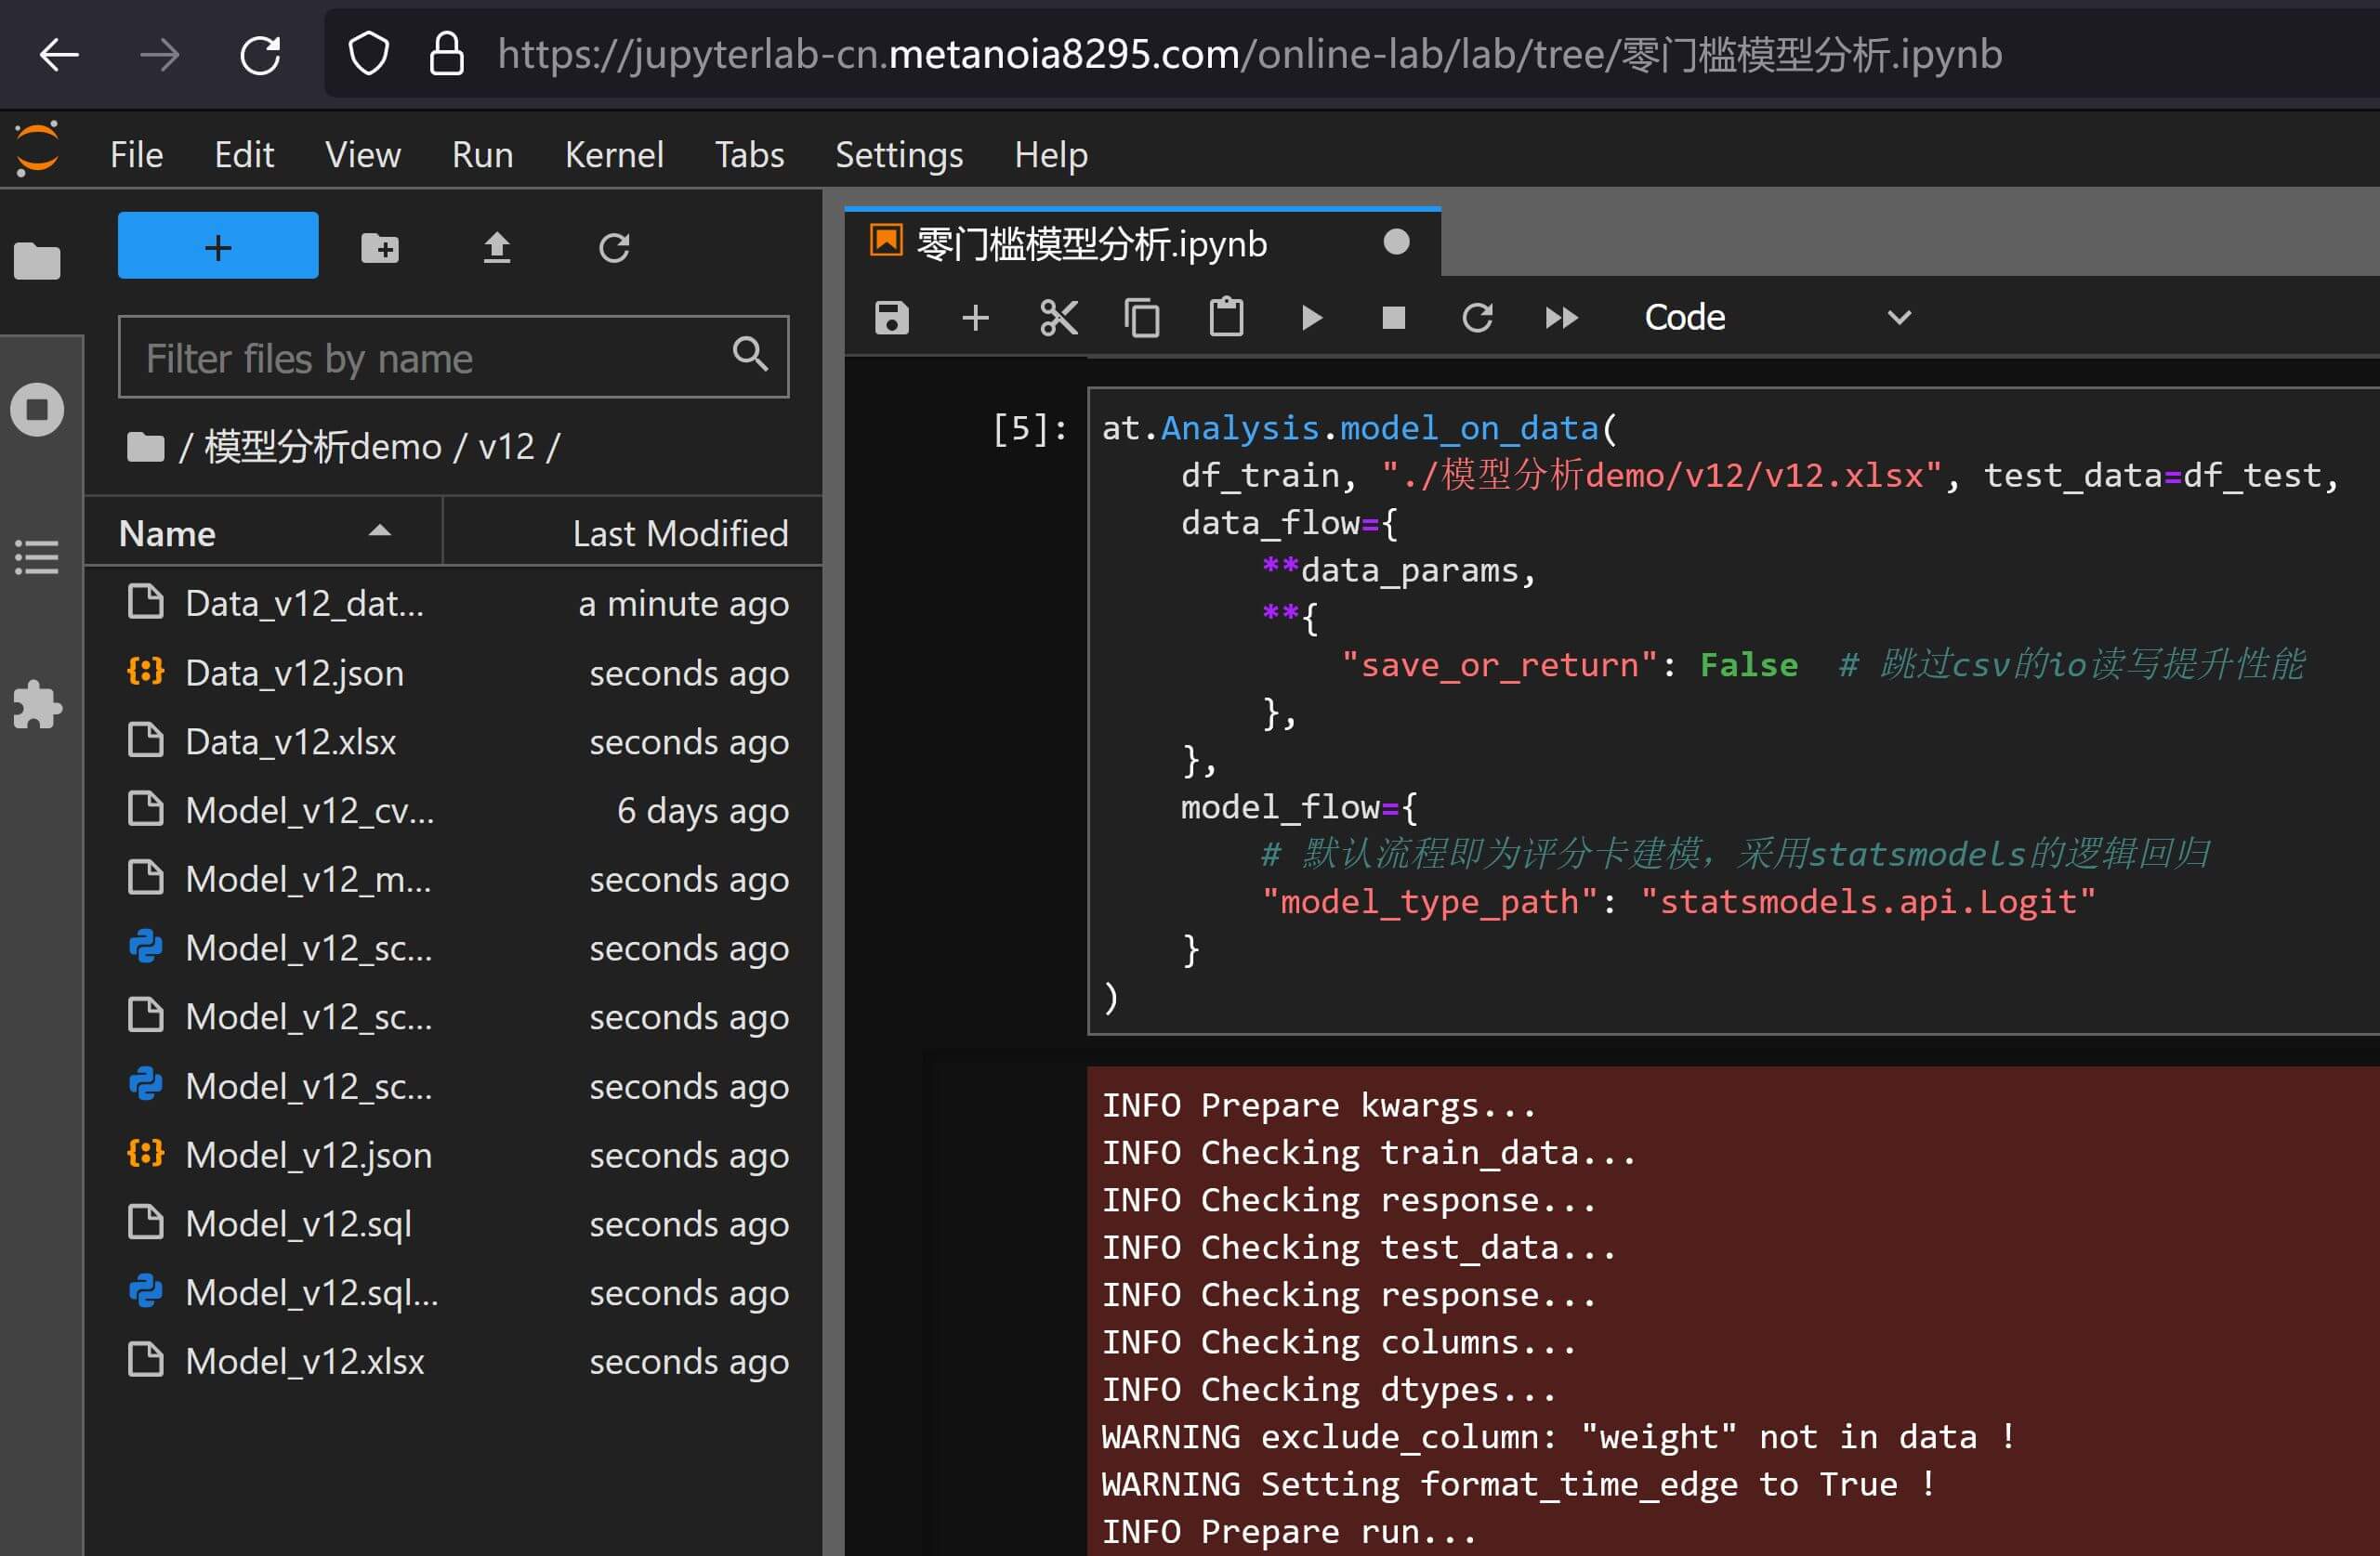
Task: Upload files using the upload icon
Action: (497, 247)
